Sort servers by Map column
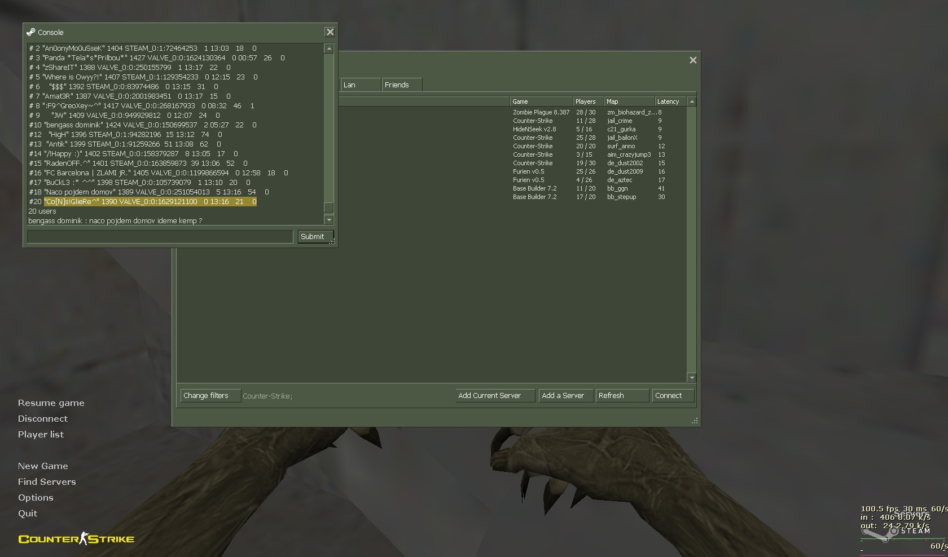 click(x=629, y=101)
